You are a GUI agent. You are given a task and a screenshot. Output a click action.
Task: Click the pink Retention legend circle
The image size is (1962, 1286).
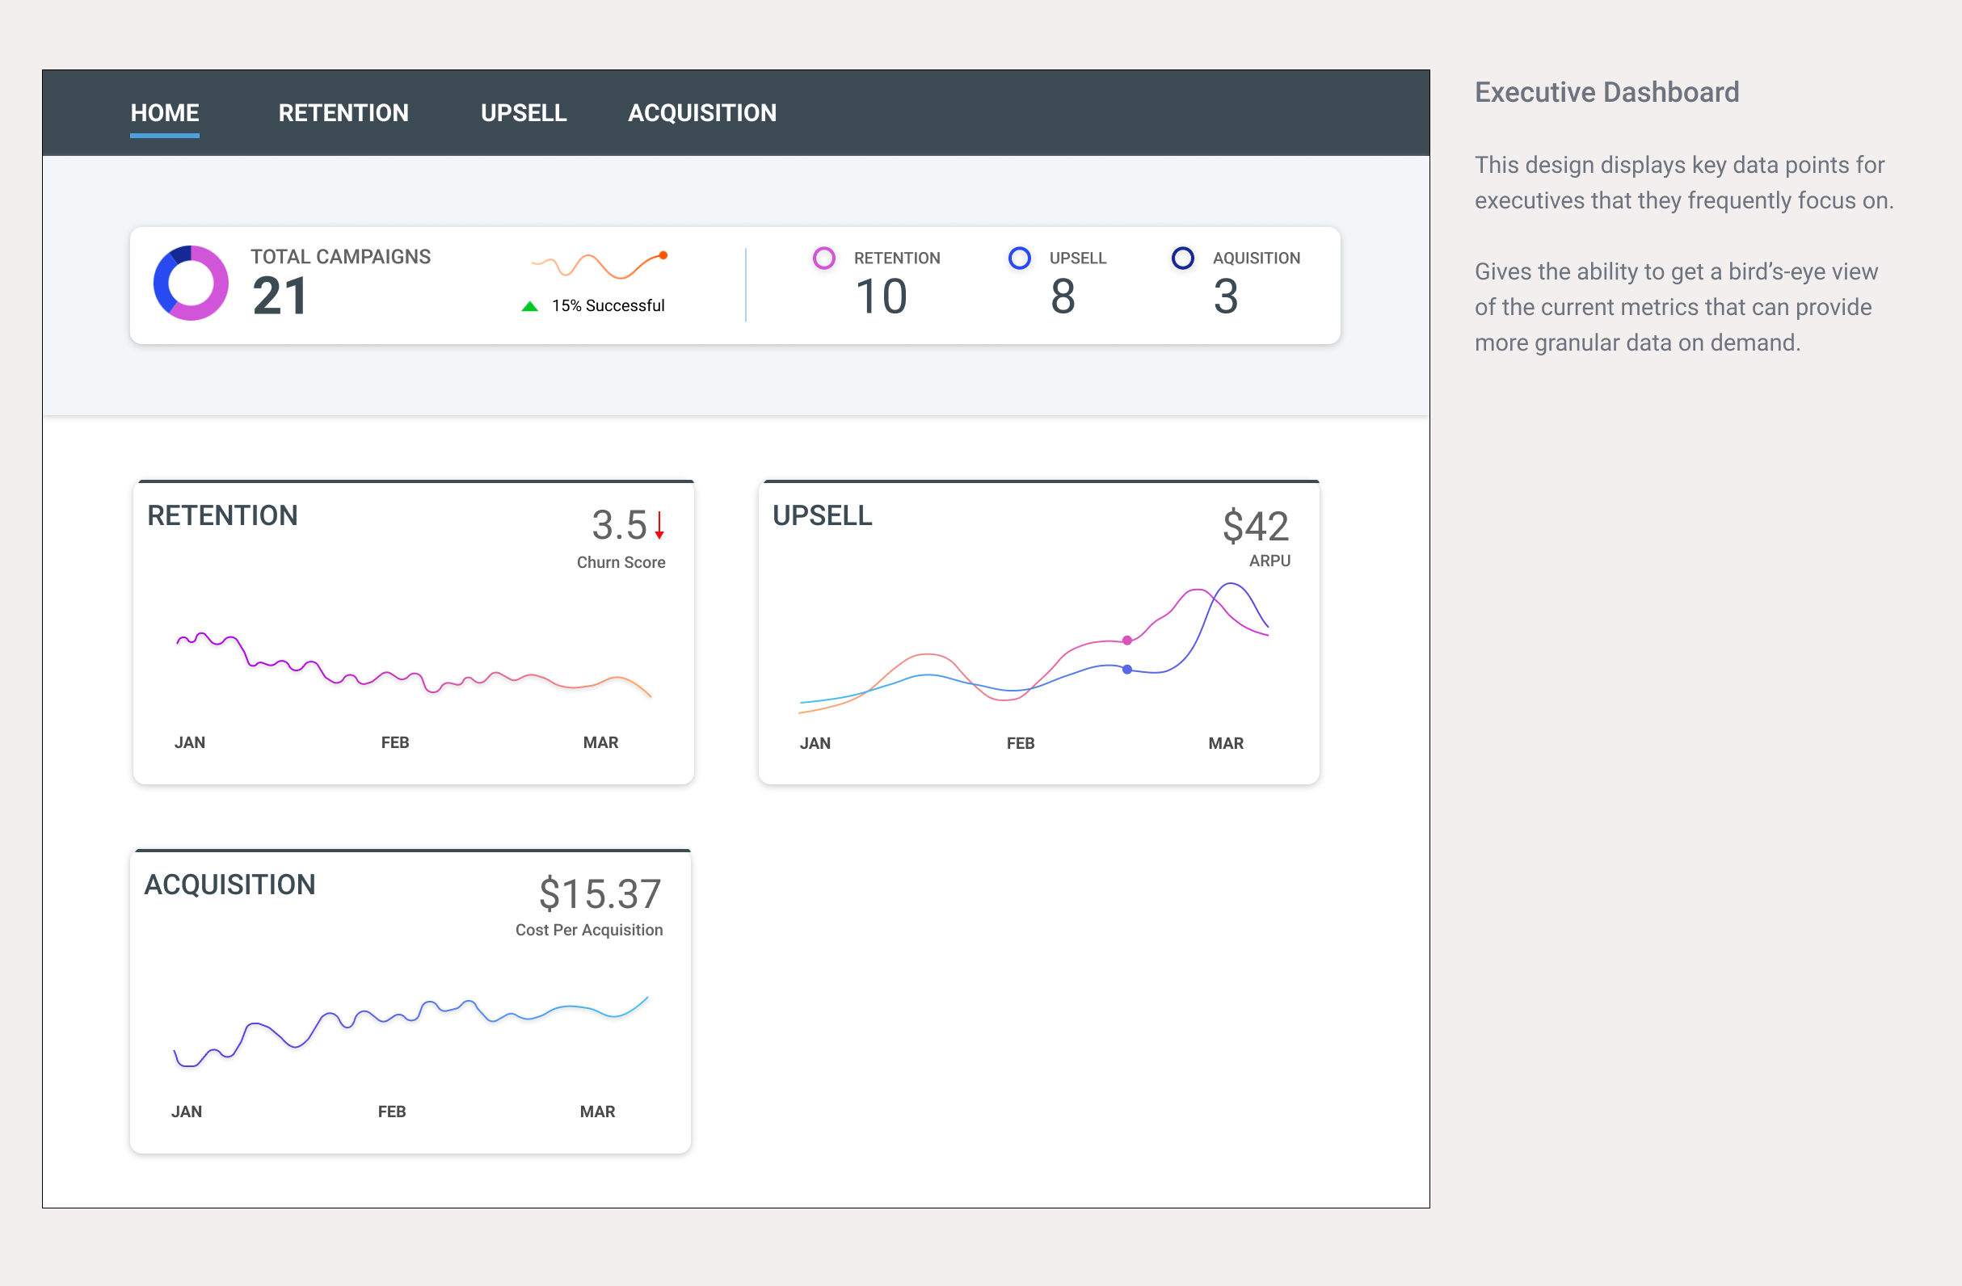point(823,258)
